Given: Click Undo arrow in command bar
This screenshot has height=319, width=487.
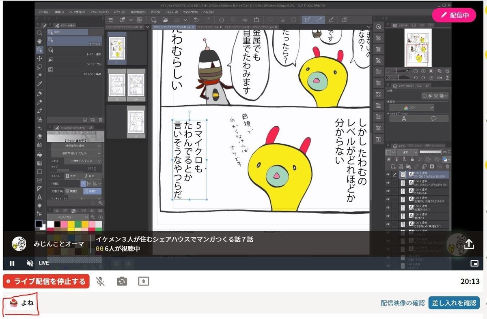Looking at the screenshot, I should (x=196, y=19).
